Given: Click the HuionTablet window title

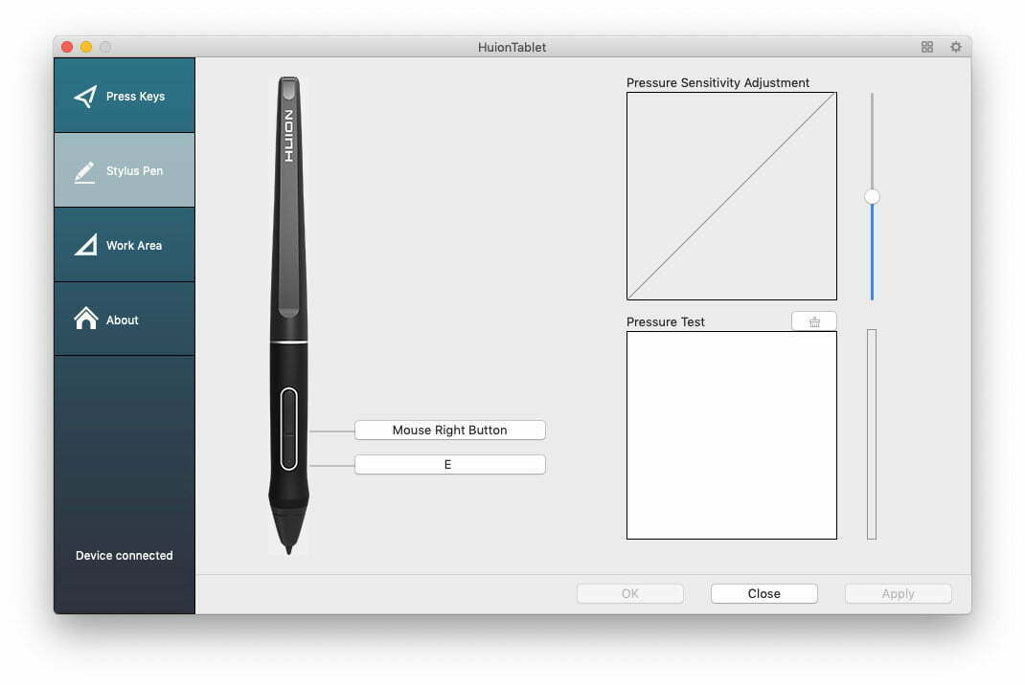Looking at the screenshot, I should coord(512,47).
